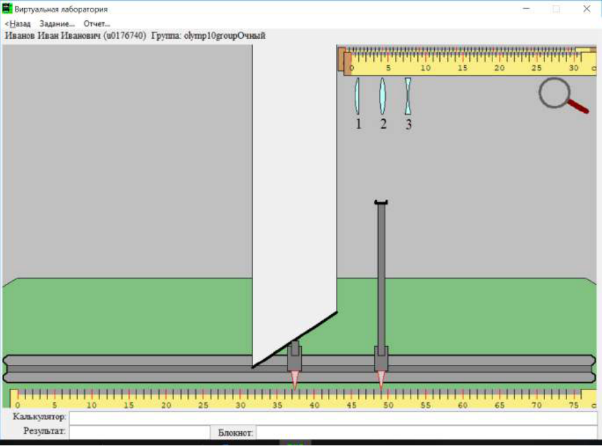
Task: Select lens number 1
Action: (x=358, y=96)
